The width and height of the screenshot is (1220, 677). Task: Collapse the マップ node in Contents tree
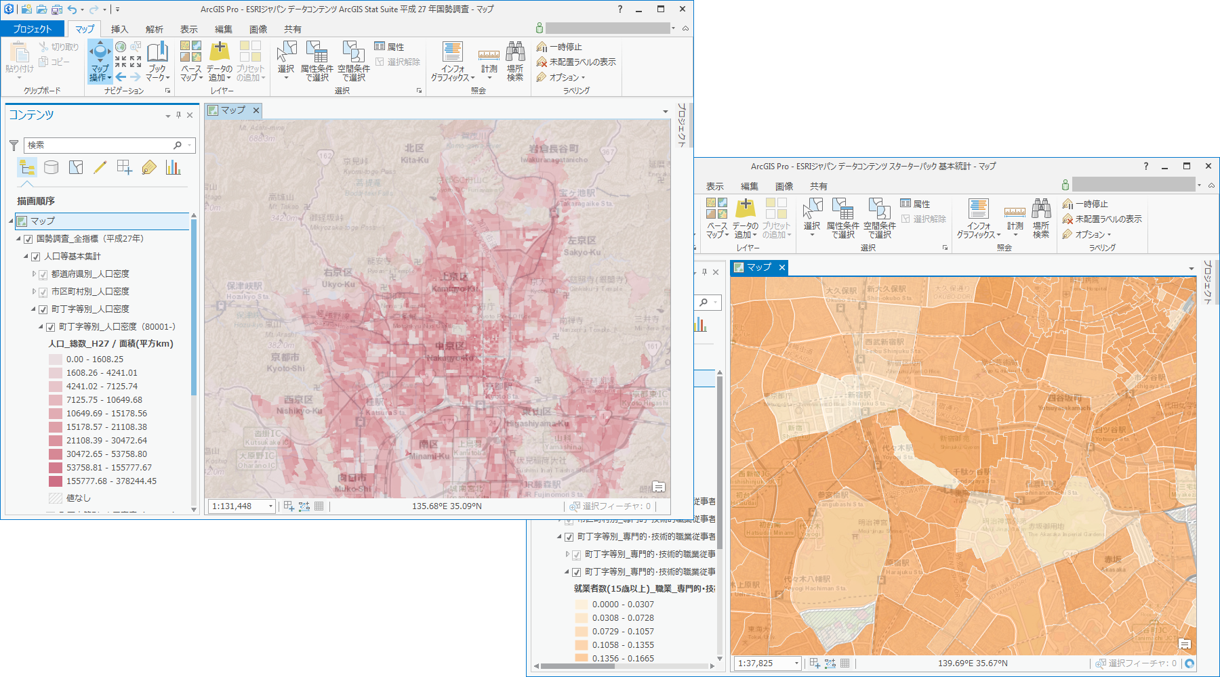coord(12,221)
